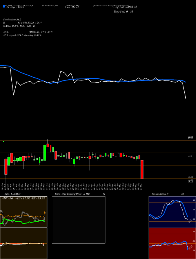
Task: Click the tall green candle in mid-March
Action: click(45, 153)
